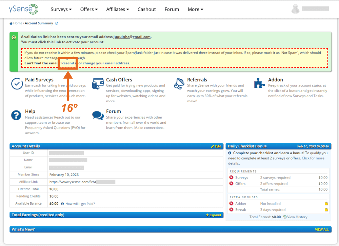Click change your email address link
The width and height of the screenshot is (339, 246).
pyautogui.click(x=106, y=63)
